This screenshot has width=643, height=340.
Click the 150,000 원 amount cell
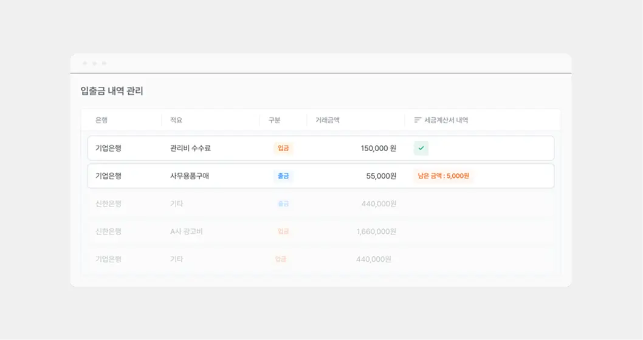(x=378, y=148)
